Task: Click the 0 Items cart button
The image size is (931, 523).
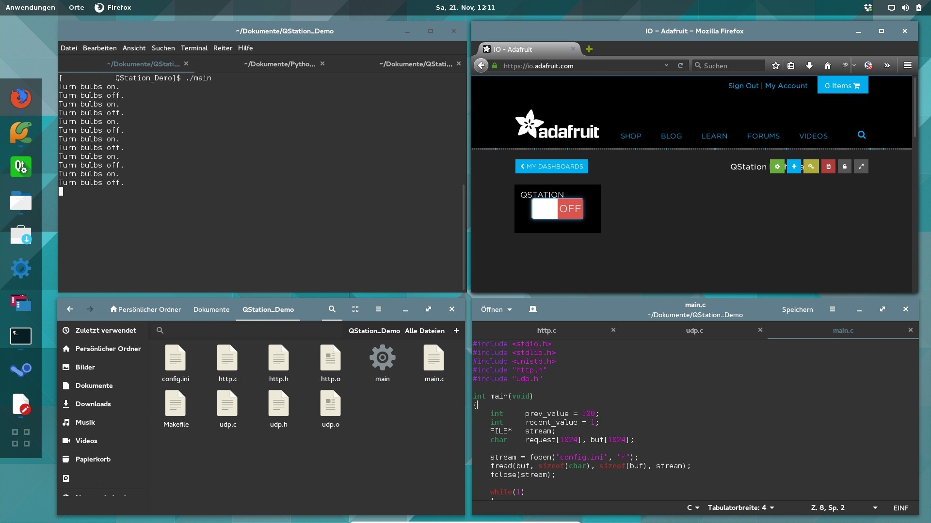Action: [842, 85]
